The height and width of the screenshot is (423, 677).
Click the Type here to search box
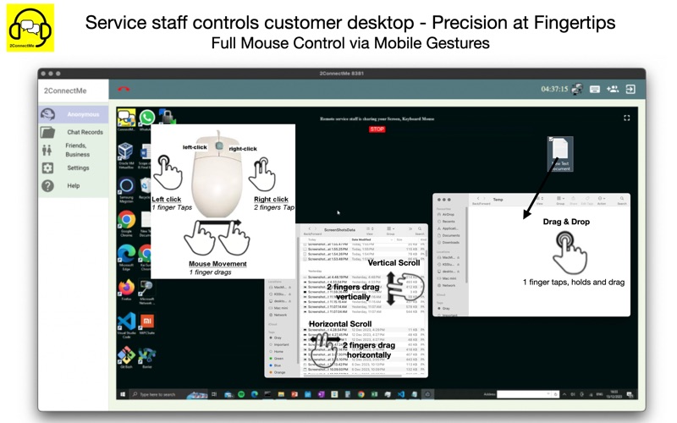(x=168, y=394)
